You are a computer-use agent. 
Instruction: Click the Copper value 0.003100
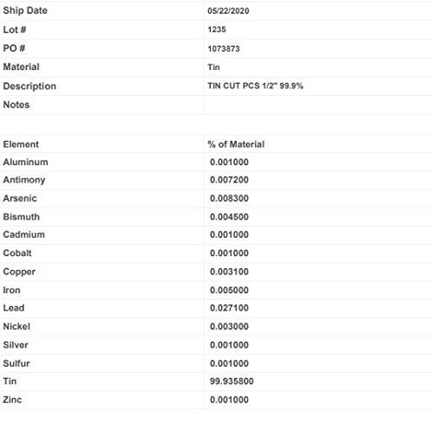coord(229,272)
